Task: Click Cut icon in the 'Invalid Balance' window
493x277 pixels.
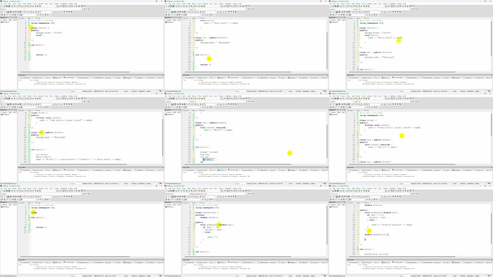Action: click(x=346, y=191)
